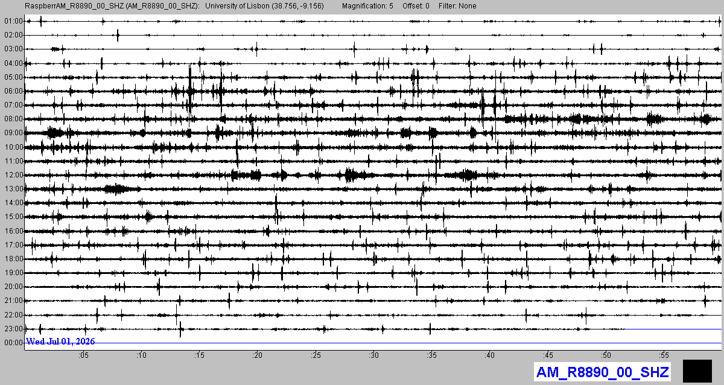Click the 21:00 hour label
The image size is (724, 385).
pos(13,301)
